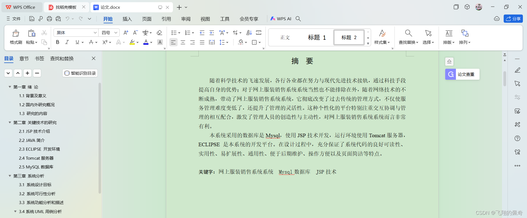527x218 pixels.
Task: Toggle Italic formatting
Action: coord(67,42)
